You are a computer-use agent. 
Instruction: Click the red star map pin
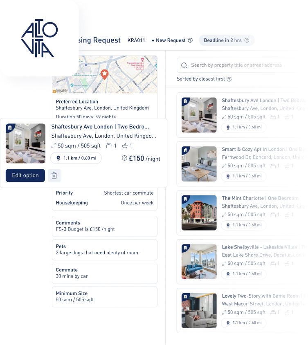[x=104, y=74]
